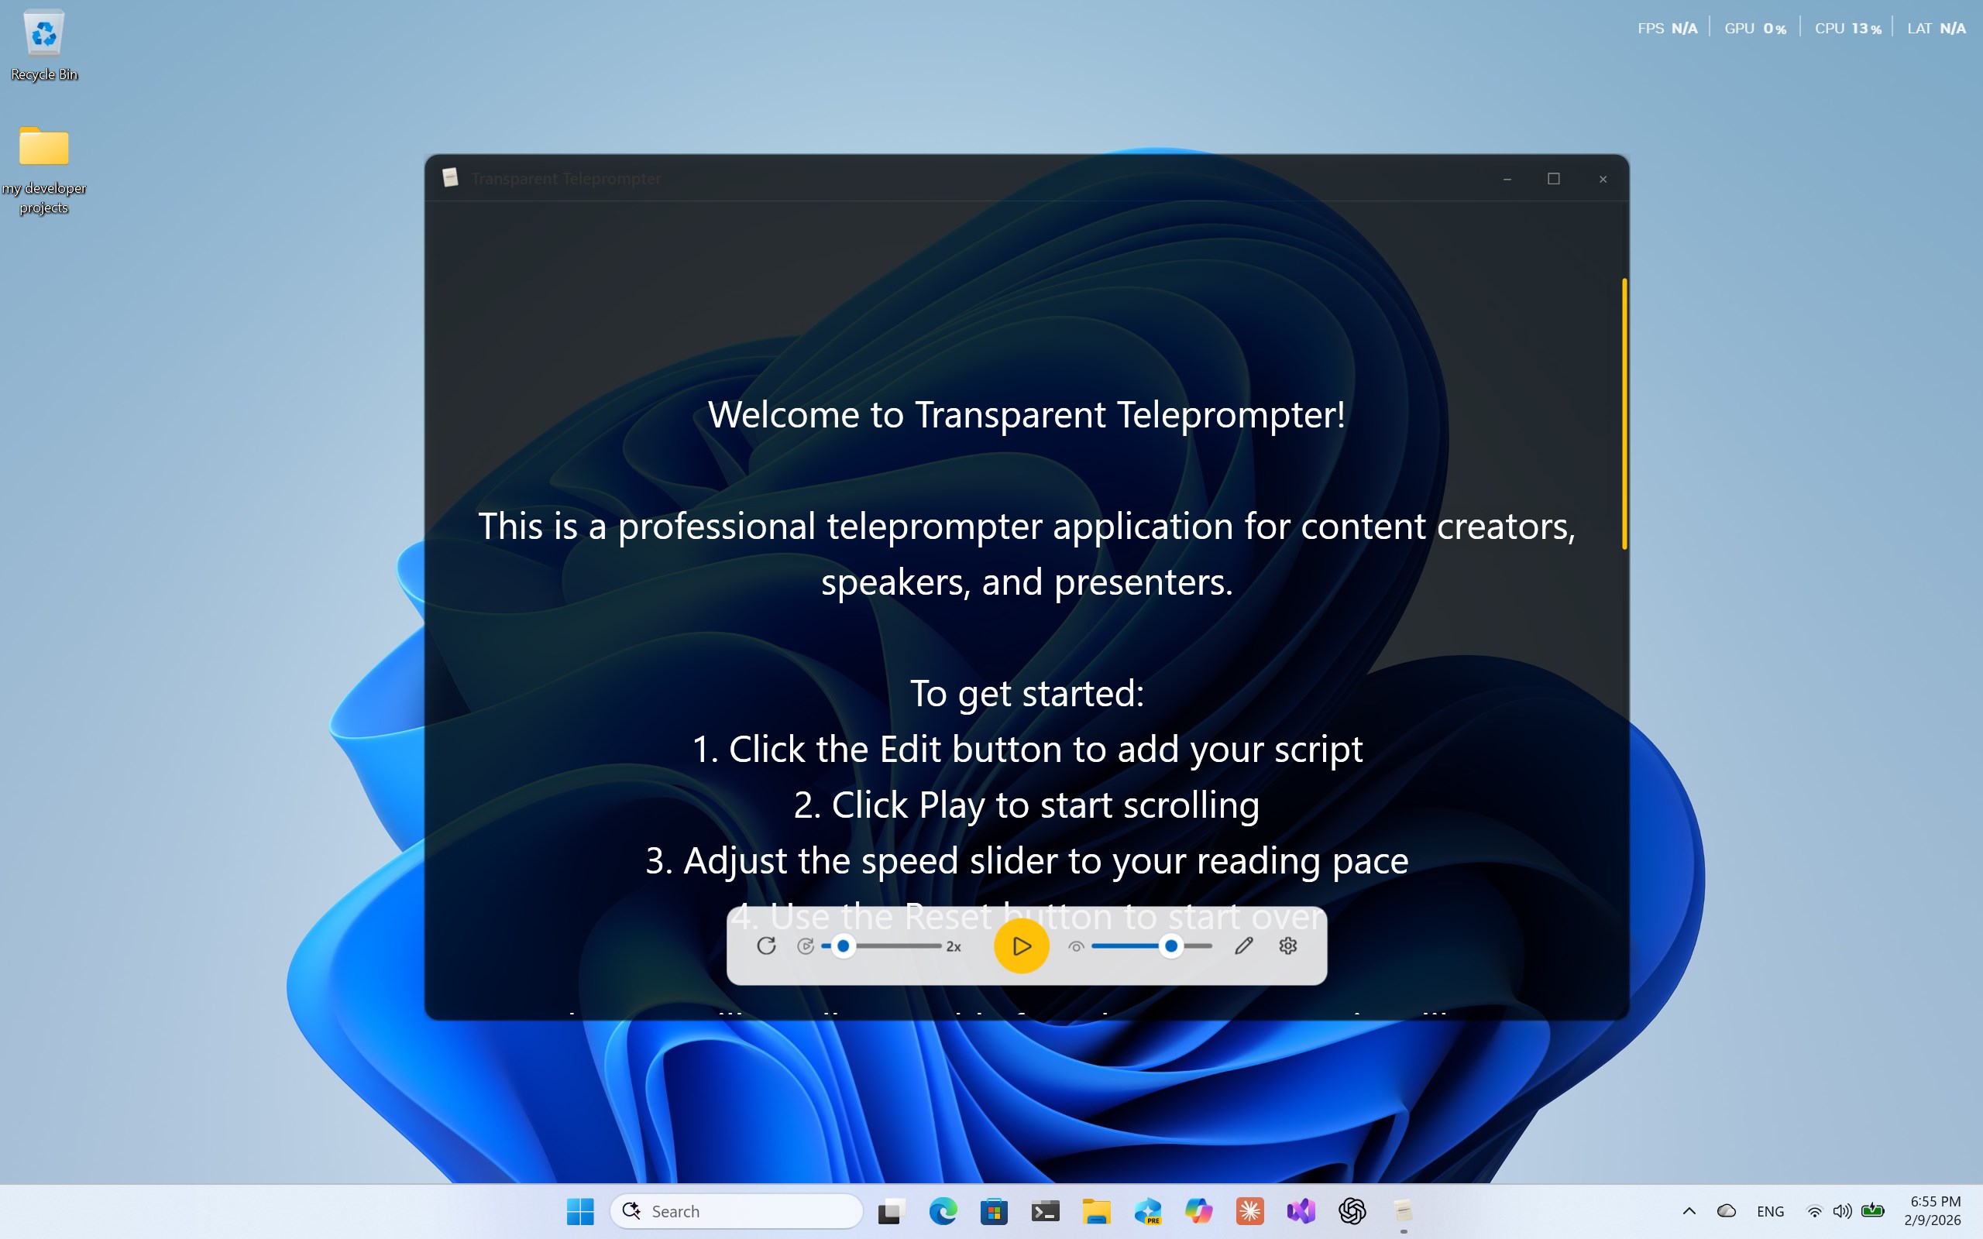The height and width of the screenshot is (1239, 1983).
Task: Click ENG language indicator
Action: [1770, 1211]
